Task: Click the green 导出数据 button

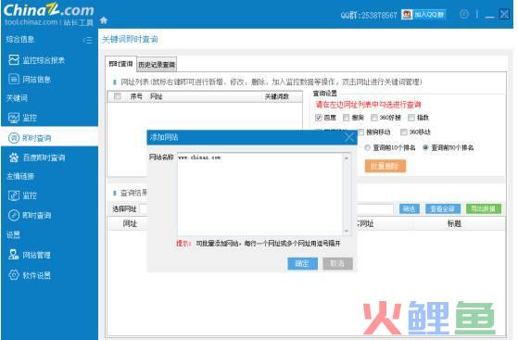Action: click(x=484, y=208)
